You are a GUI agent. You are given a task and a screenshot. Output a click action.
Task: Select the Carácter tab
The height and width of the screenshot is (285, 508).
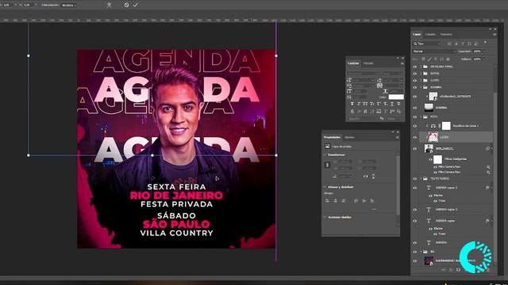coord(353,63)
